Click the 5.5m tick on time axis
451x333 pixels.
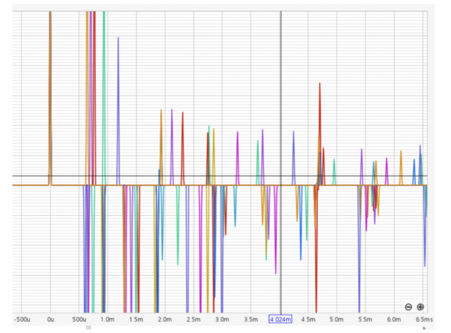click(x=365, y=320)
